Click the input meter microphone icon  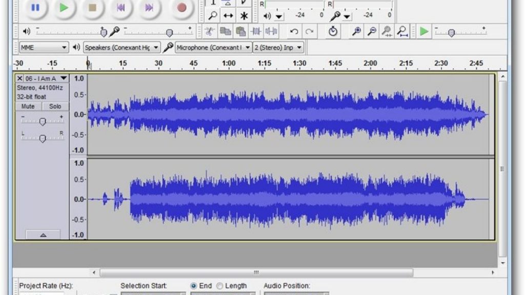pos(335,15)
